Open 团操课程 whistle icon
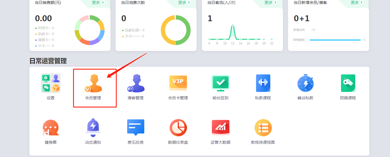390x157 pixels. pos(348,83)
